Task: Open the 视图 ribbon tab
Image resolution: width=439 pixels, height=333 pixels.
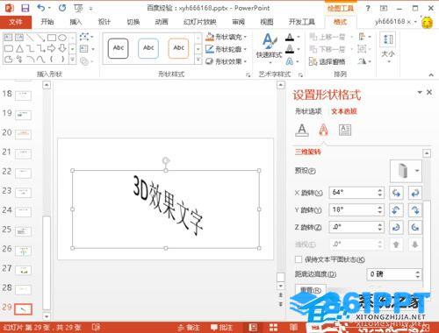Action: coord(267,22)
